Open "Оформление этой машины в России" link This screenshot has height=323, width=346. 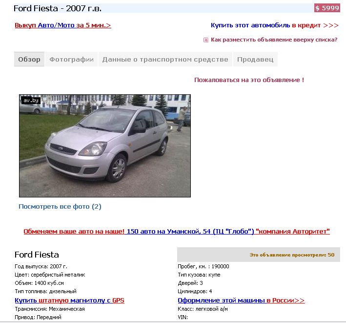(x=241, y=301)
